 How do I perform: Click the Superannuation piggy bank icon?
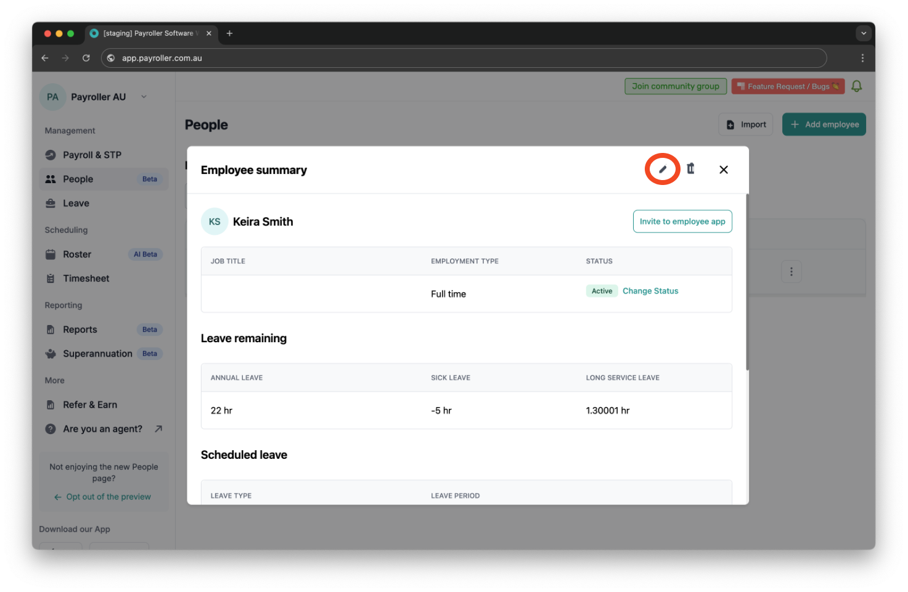(51, 353)
